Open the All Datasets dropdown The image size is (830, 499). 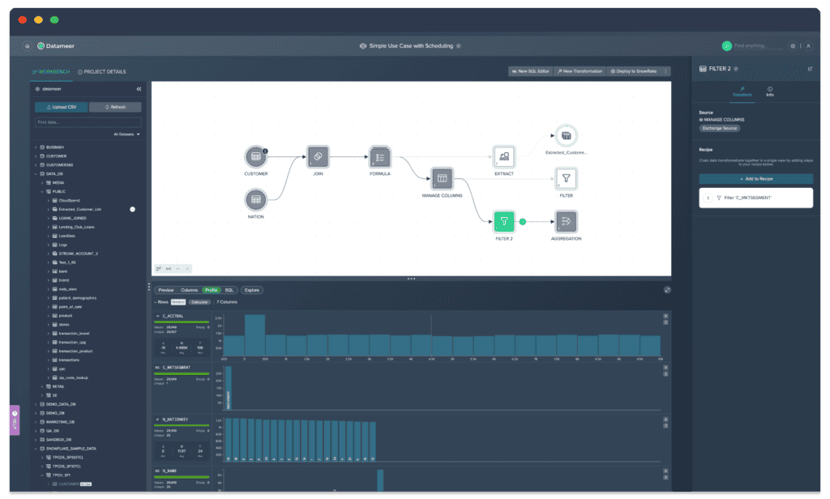pyautogui.click(x=127, y=134)
